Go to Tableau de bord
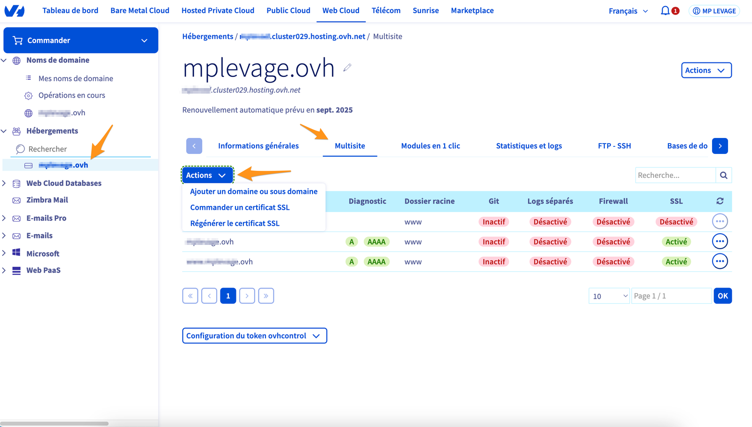The width and height of the screenshot is (752, 427). click(70, 10)
